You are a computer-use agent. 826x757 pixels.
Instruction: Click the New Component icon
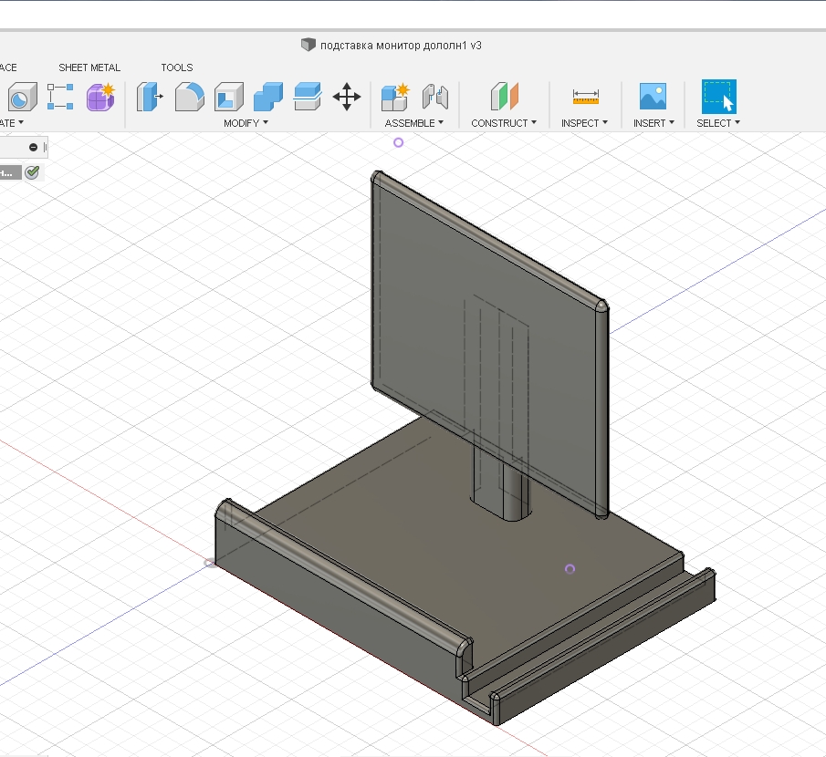(x=395, y=96)
